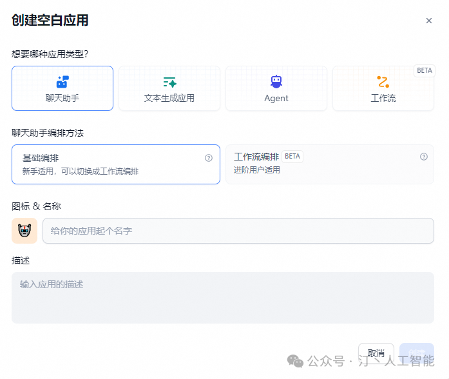Choose the 文本生成应用 app type card
The image size is (449, 379).
tap(169, 88)
